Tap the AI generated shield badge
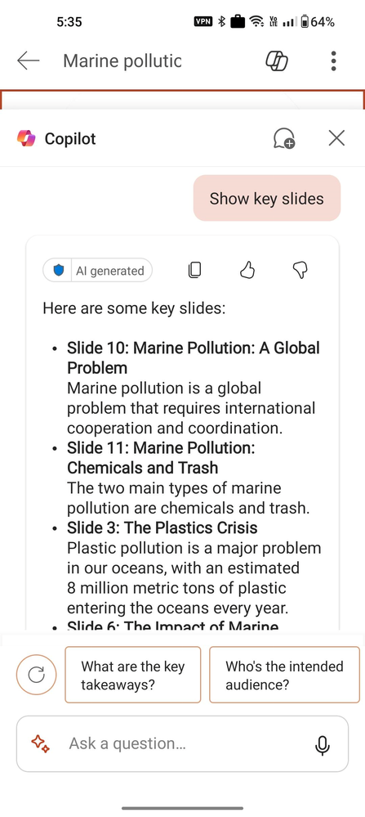This screenshot has height=817, width=365. click(x=98, y=271)
